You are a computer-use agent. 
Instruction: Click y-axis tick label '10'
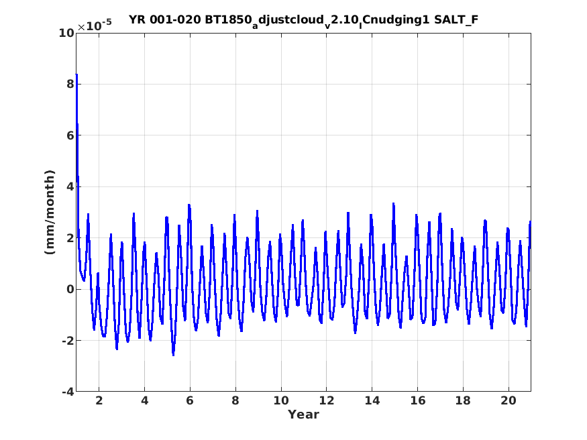(x=66, y=34)
